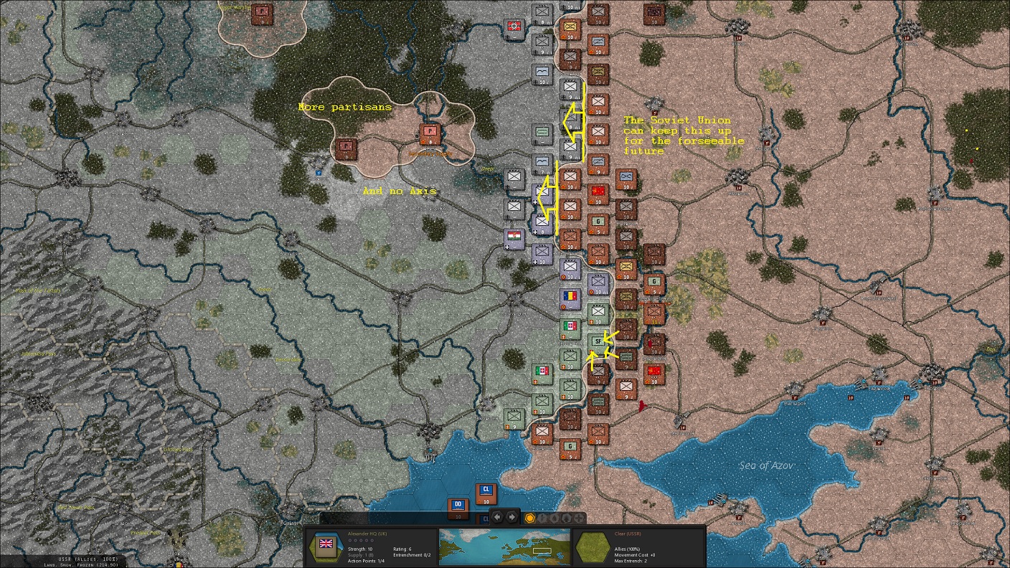Viewport: 1010px width, 568px height.
Task: Go to the previous unit with left arrow
Action: [x=498, y=517]
